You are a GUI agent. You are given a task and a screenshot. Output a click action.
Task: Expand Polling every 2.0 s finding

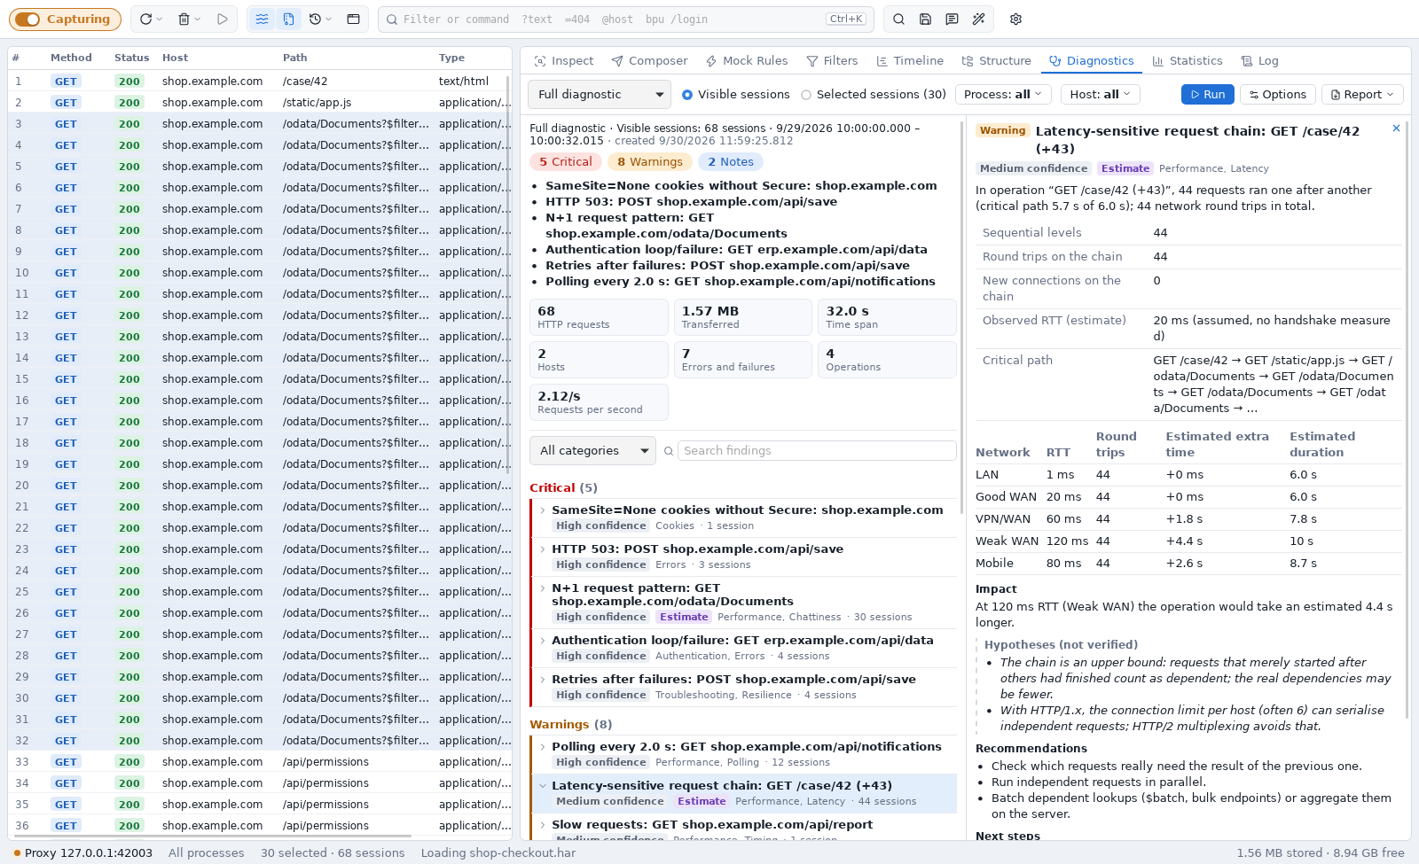click(x=743, y=754)
